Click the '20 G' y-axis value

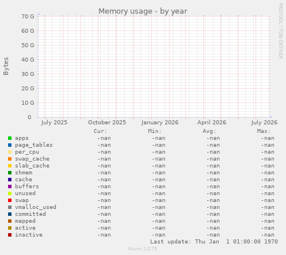[28, 89]
